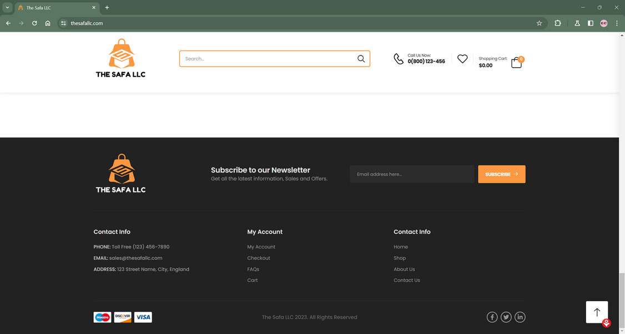
Task: Click the Subscribe button
Action: tap(501, 174)
